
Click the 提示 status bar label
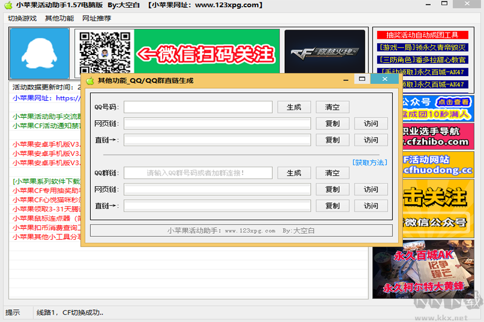pyautogui.click(x=13, y=312)
